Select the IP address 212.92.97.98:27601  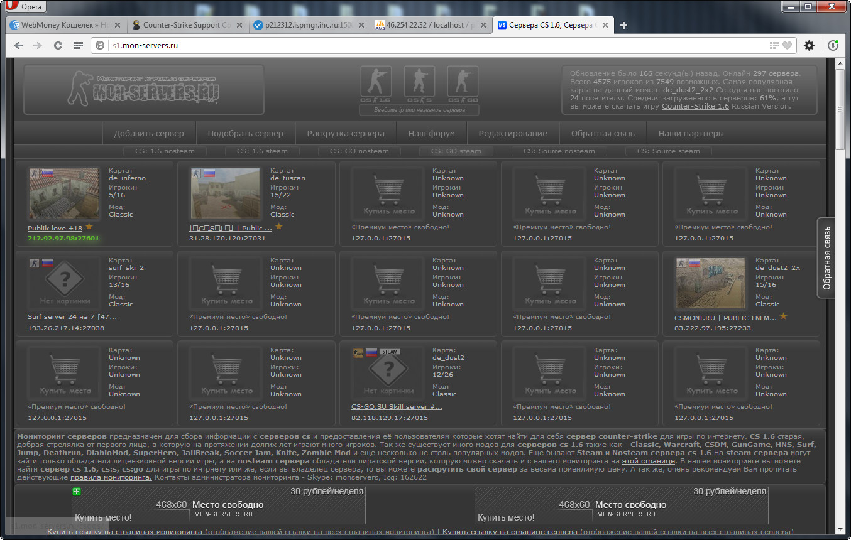pyautogui.click(x=63, y=239)
